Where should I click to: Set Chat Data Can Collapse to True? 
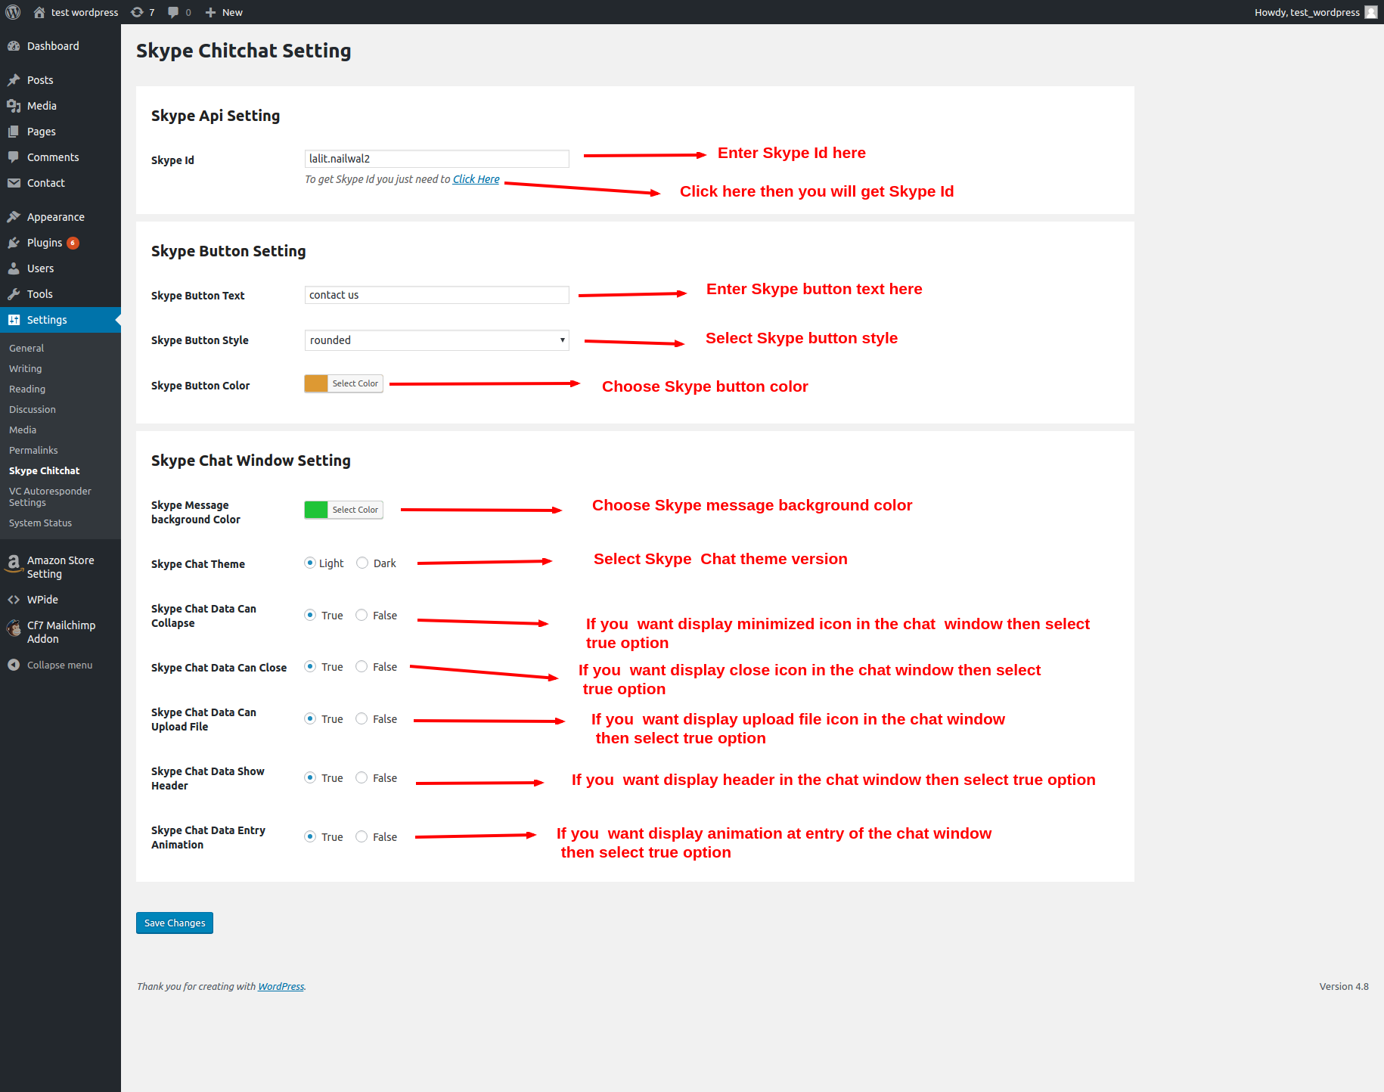310,615
